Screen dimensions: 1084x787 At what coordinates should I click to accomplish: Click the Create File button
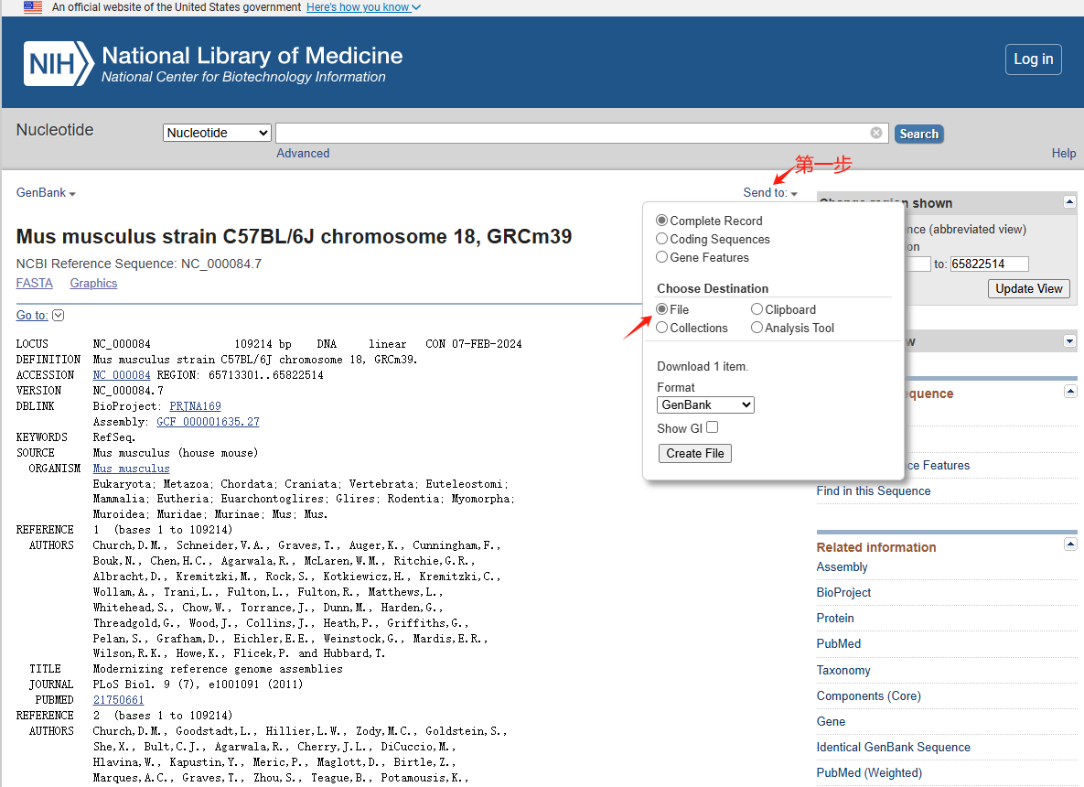695,453
